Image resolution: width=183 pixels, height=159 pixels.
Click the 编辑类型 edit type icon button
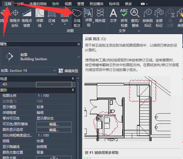(x=68, y=71)
